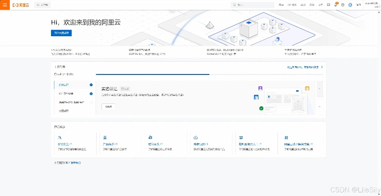The image size is (381, 196).
Task: Click the purple person icon in illustration
Action: 260,88
